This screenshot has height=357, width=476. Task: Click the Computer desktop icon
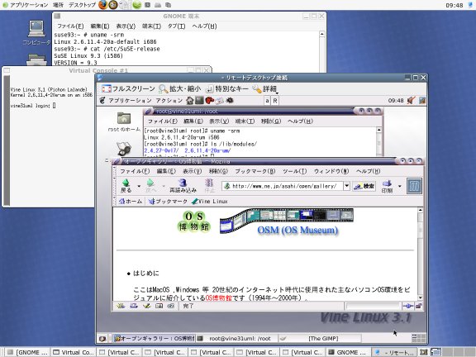[x=36, y=32]
